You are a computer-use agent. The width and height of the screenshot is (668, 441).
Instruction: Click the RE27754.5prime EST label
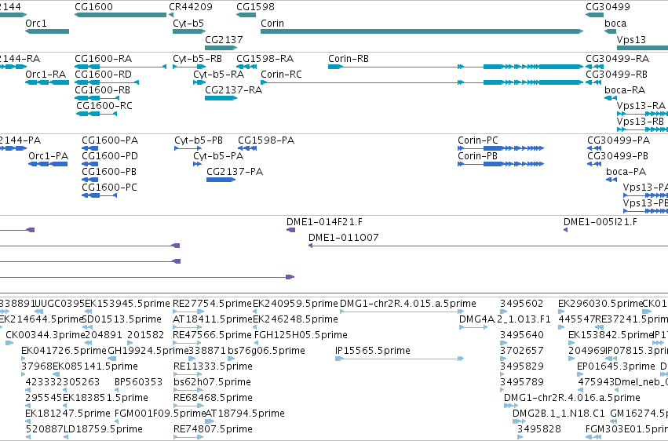click(212, 304)
